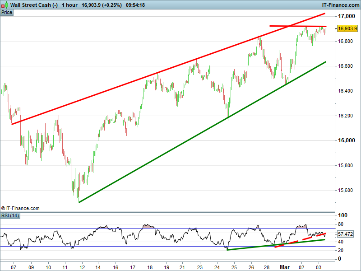Click date 24 on the time axis

(x=217, y=267)
